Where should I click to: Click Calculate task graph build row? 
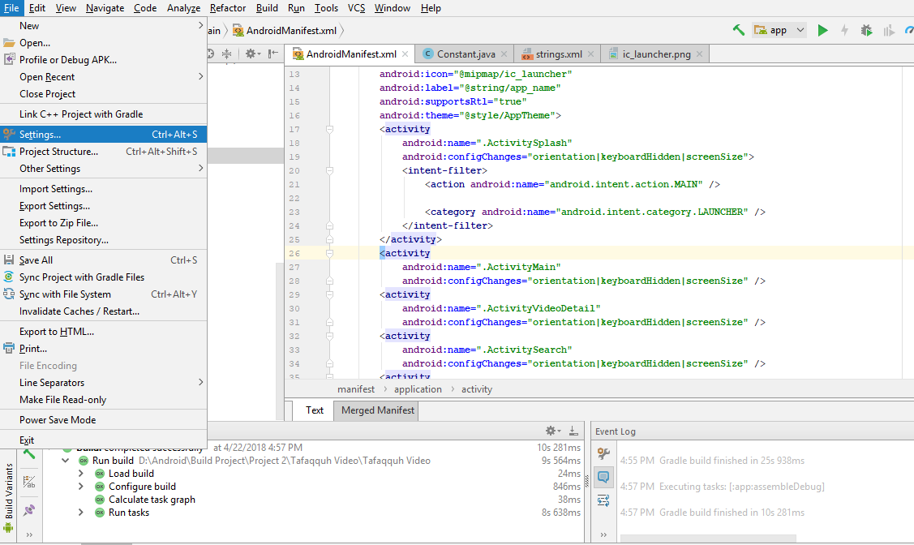click(x=152, y=500)
